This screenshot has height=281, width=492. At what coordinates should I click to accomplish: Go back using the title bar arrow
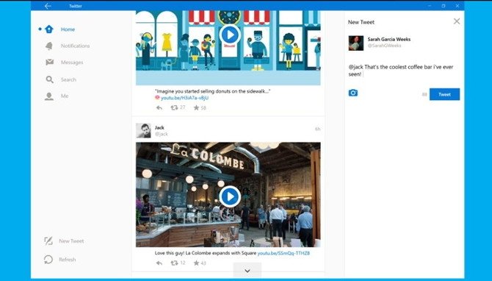pos(48,6)
